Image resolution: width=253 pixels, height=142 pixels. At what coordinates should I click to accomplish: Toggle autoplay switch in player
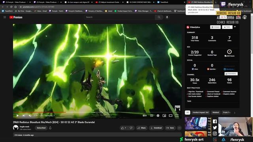[x=145, y=116]
